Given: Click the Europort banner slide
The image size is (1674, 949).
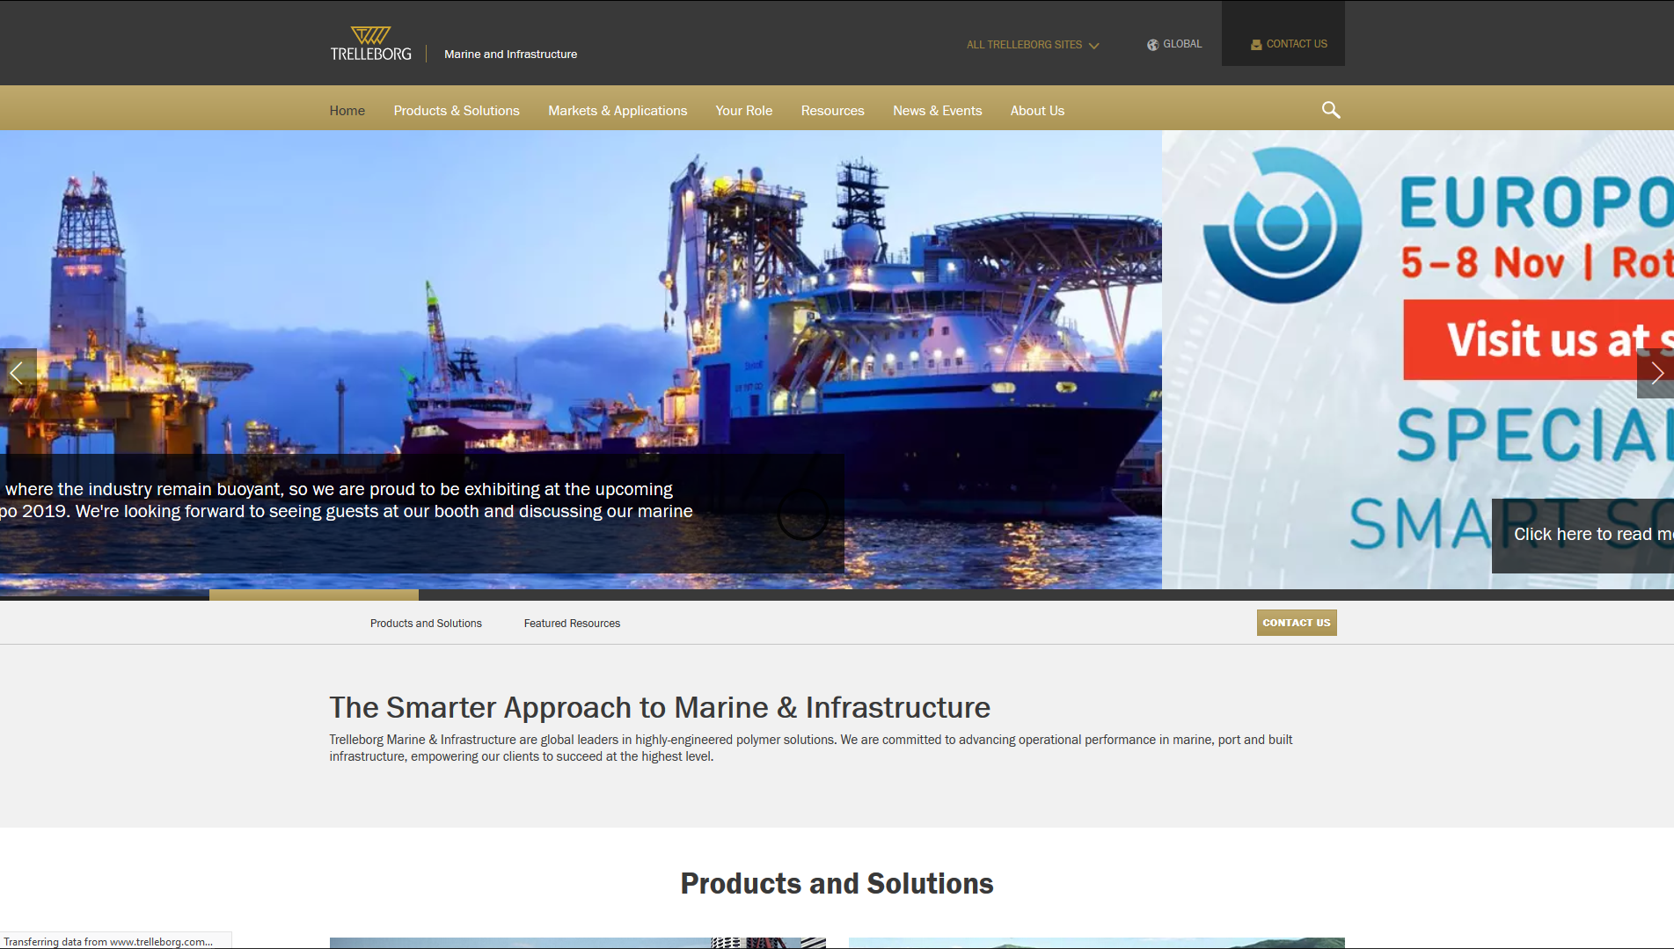Looking at the screenshot, I should tap(1418, 360).
